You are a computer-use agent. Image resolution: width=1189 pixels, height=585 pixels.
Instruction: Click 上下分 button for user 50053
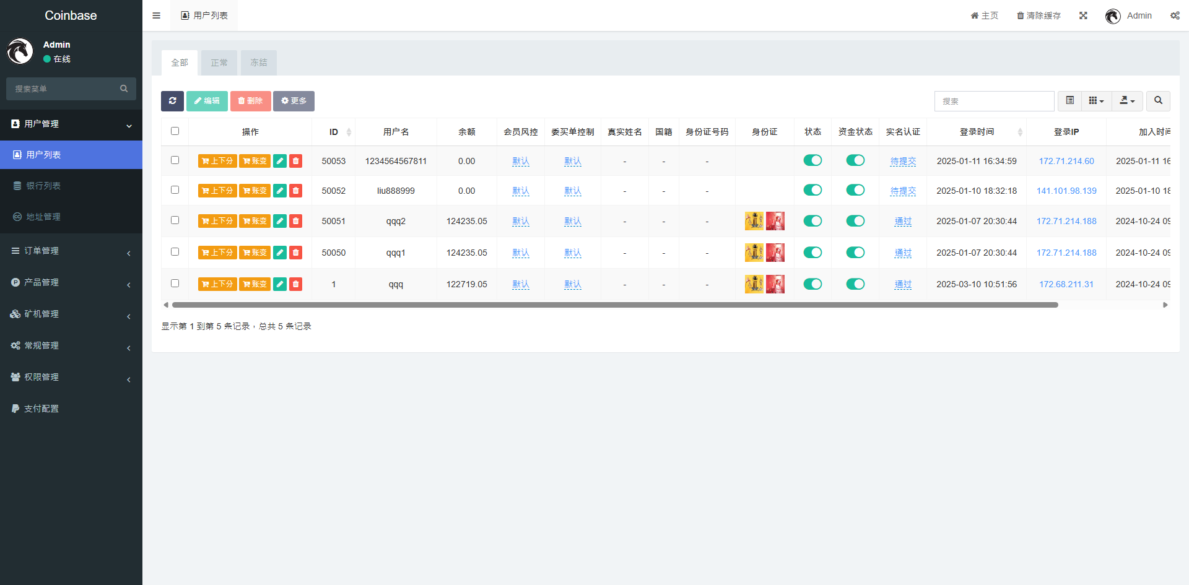[x=217, y=161]
